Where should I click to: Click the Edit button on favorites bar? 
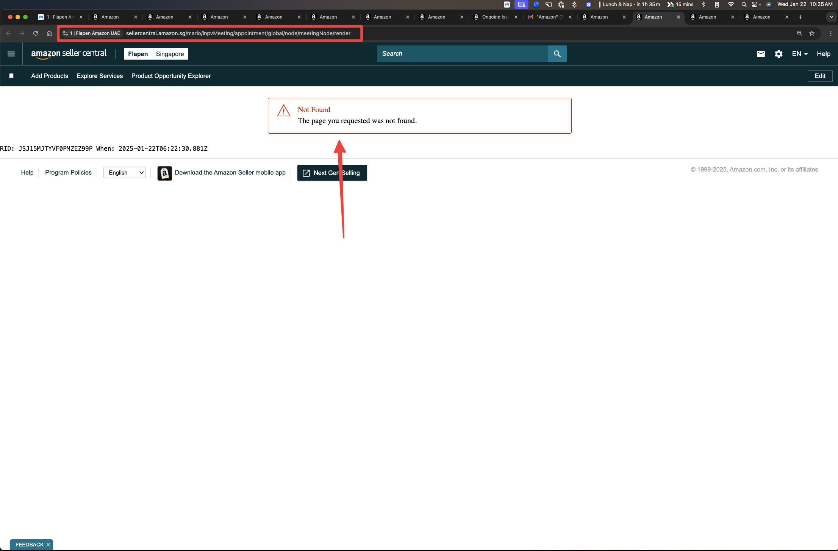click(x=820, y=76)
